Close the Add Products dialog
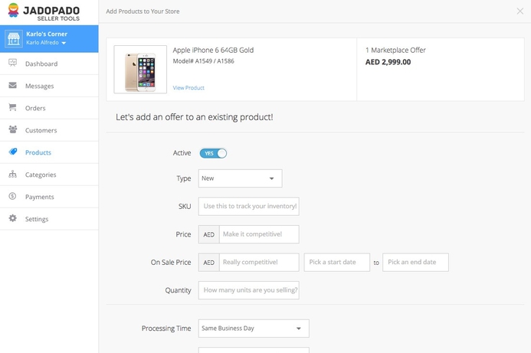The height and width of the screenshot is (353, 531). [x=520, y=11]
